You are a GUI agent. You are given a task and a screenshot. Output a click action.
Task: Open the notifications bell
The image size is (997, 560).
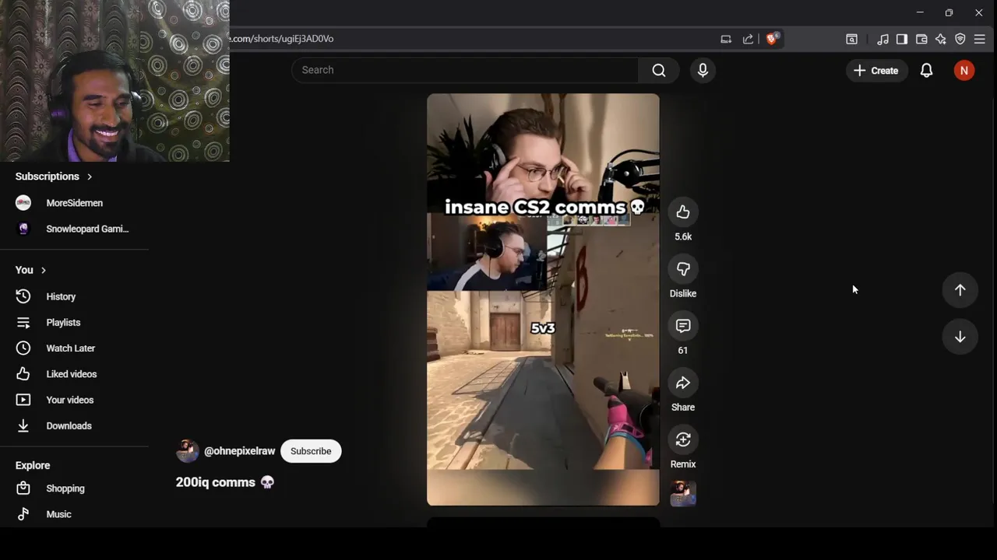[x=926, y=70]
